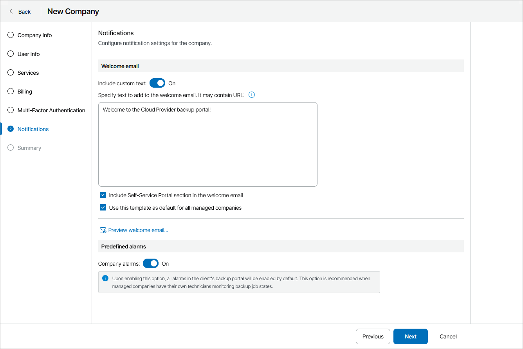Viewport: 523px width, 349px height.
Task: Click the back arrow chevron beside Back
Action: point(11,11)
